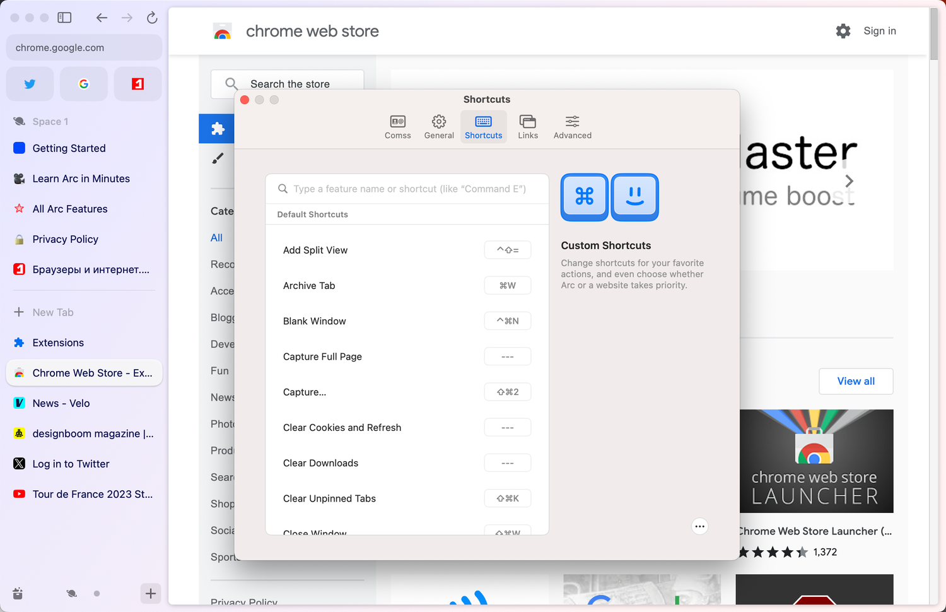Open the pinned red favorite tile
The image size is (946, 612).
(x=137, y=84)
